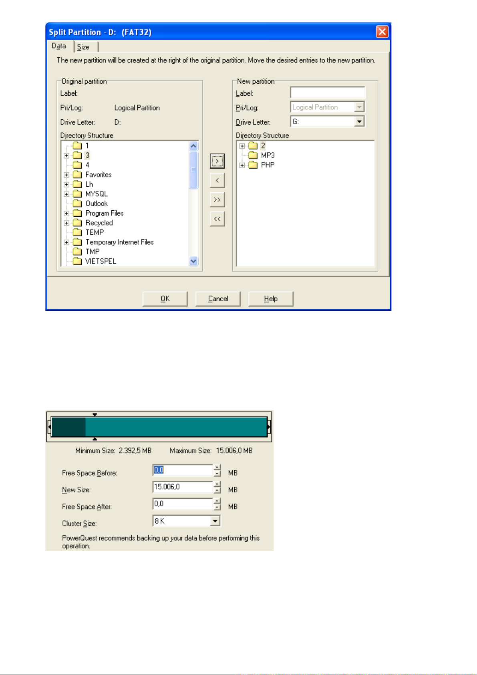
Task: Open the Cluster Size dropdown
Action: 215,521
